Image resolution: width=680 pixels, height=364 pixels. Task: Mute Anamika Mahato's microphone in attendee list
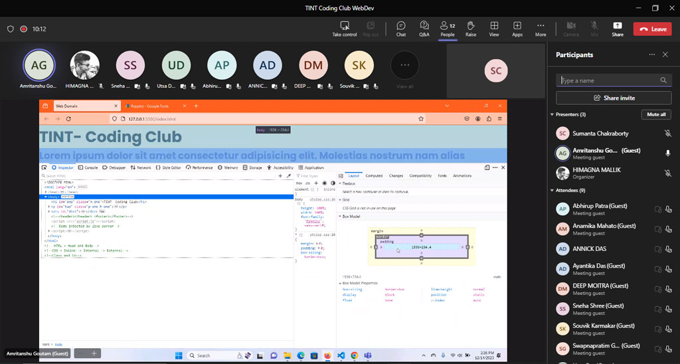coord(668,230)
